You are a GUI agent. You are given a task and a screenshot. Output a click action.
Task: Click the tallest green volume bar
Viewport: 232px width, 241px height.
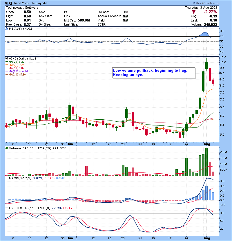[x=206, y=162]
